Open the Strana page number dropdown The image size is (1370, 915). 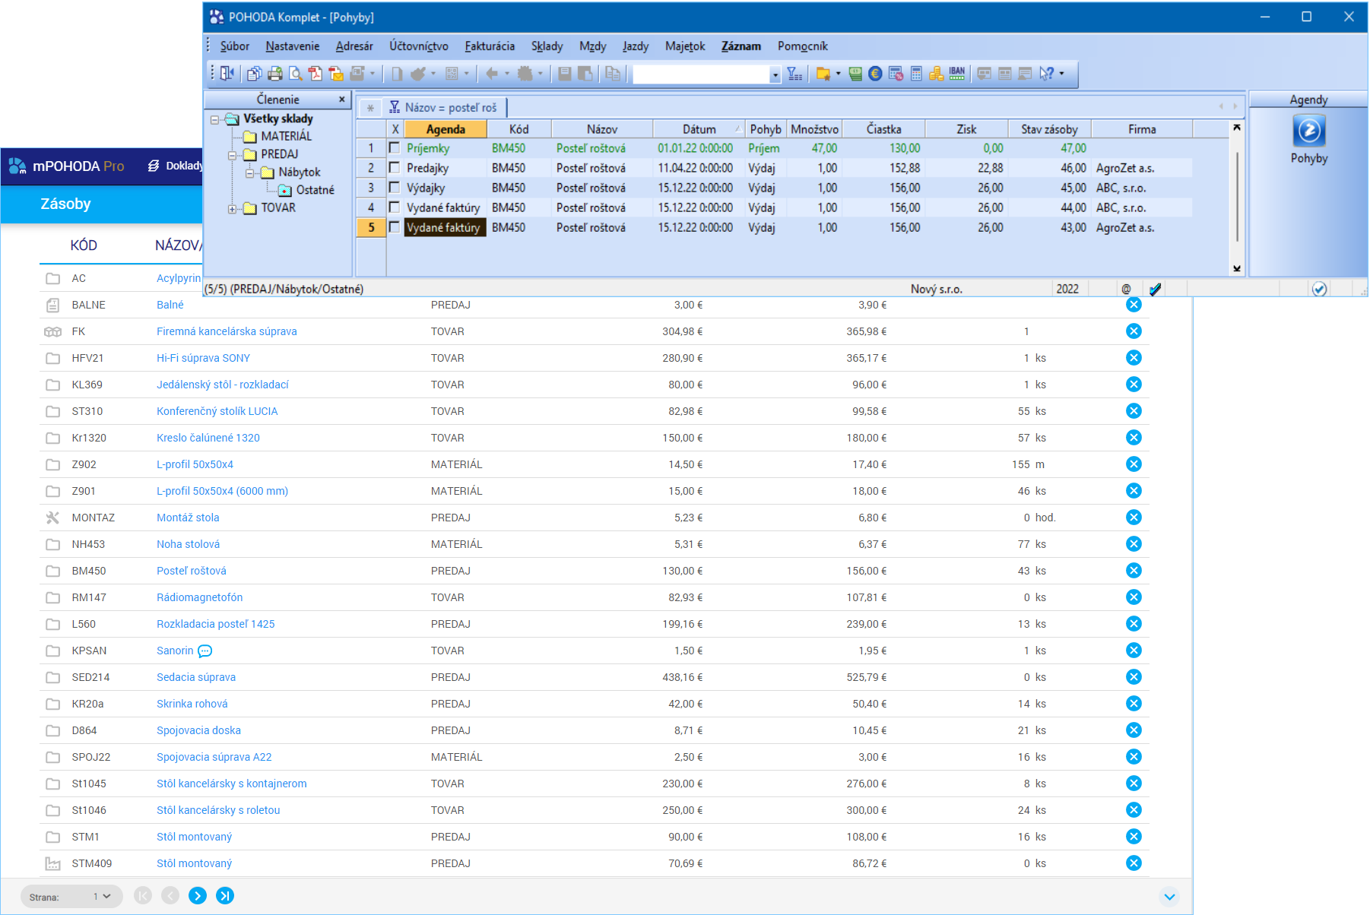point(102,897)
